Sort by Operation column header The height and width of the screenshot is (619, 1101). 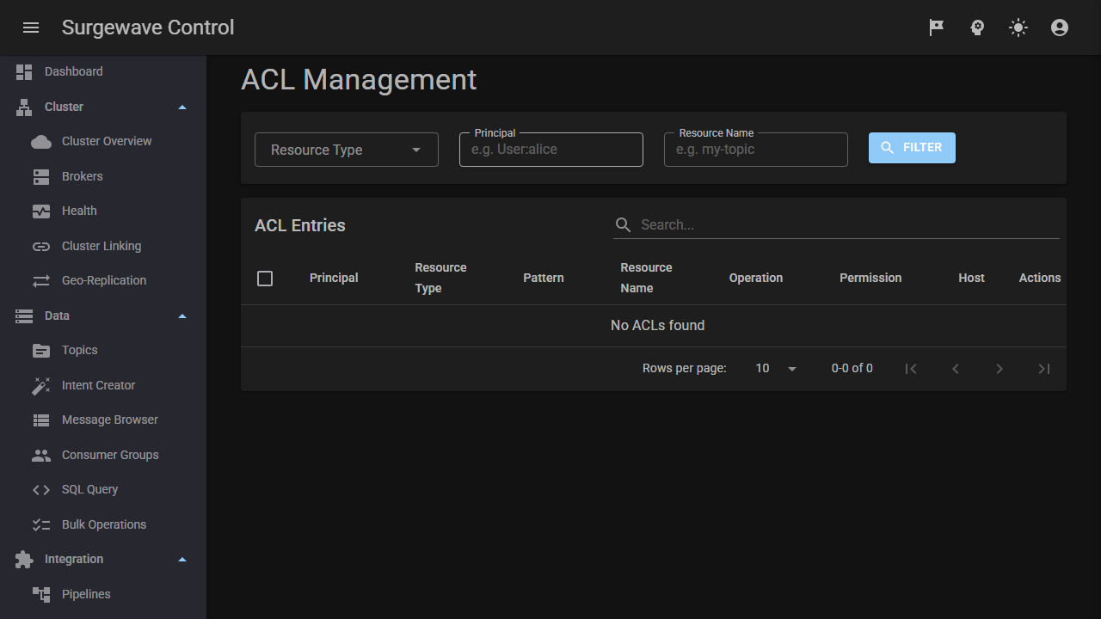pyautogui.click(x=756, y=279)
